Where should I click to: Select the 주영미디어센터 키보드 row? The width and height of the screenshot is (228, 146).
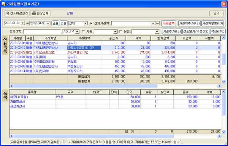115,62
